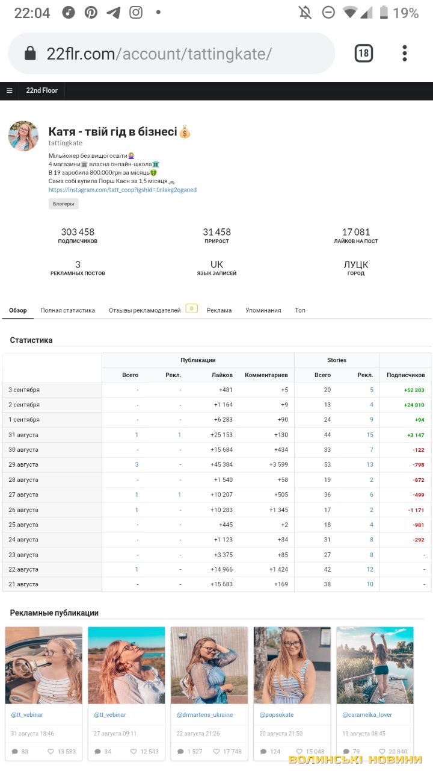The height and width of the screenshot is (771, 433).
Task: Open the Упоминания tab
Action: [x=263, y=310]
